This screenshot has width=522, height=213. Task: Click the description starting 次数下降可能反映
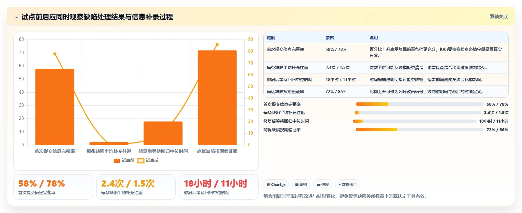pos(428,67)
